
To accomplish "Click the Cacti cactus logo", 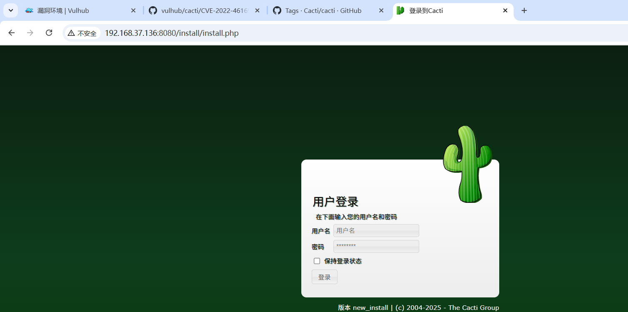I will click(x=468, y=164).
